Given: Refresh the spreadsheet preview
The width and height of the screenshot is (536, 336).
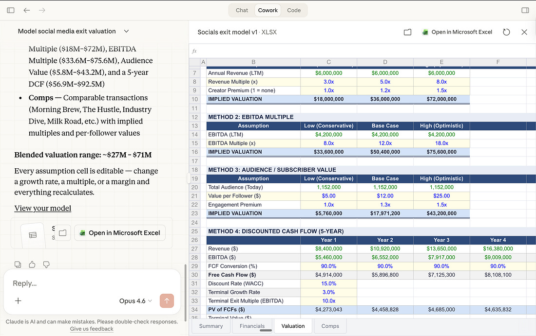Looking at the screenshot, I should click(x=506, y=32).
